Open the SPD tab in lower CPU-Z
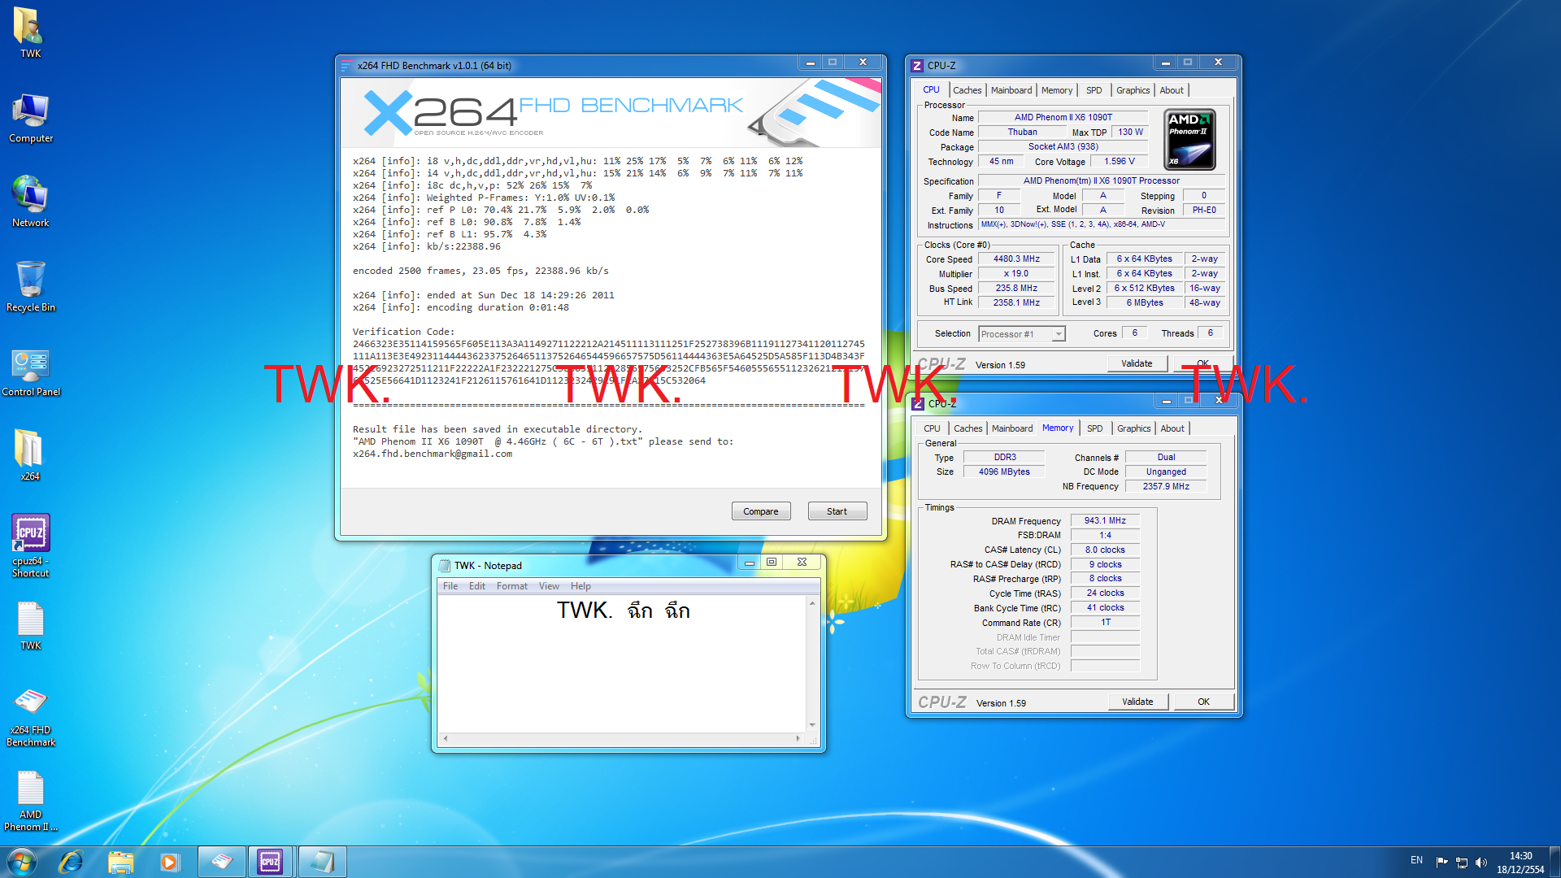 pos(1094,428)
